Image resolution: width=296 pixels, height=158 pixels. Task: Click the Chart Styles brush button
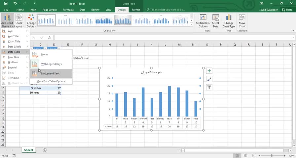click(x=209, y=79)
